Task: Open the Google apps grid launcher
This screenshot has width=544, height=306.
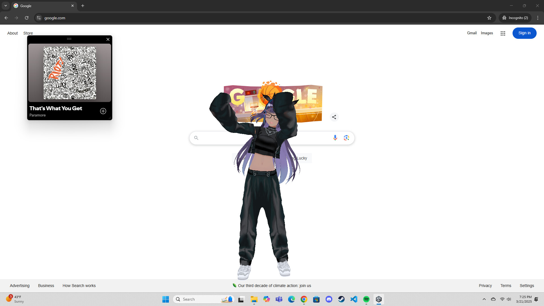Action: tap(503, 33)
